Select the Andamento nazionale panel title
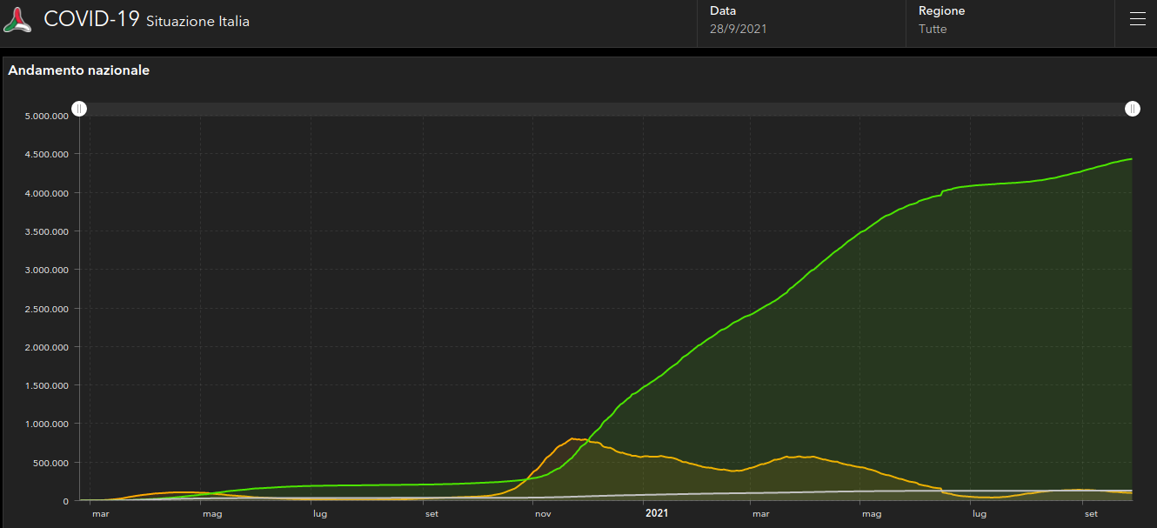The height and width of the screenshot is (528, 1157). [x=79, y=70]
